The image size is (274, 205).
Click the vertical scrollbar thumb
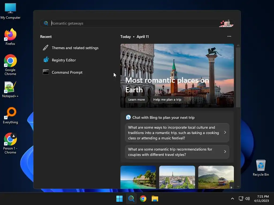point(238,77)
